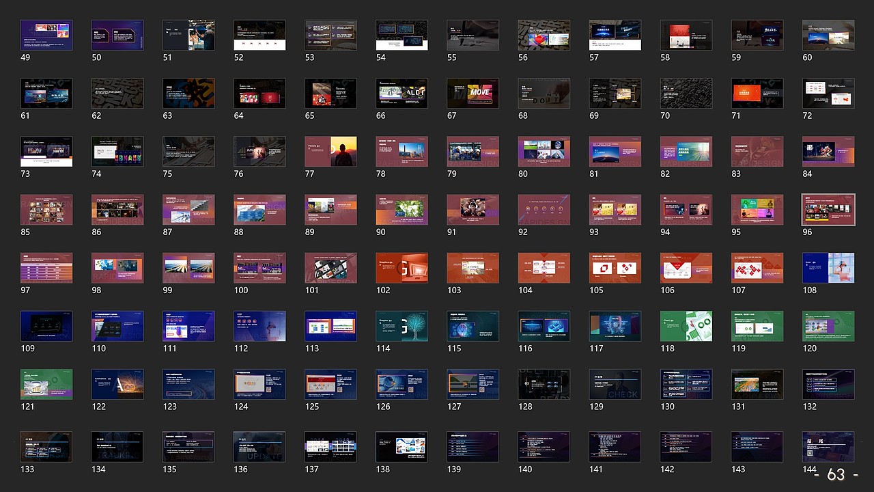Open slide 131 thumbnail

point(757,384)
